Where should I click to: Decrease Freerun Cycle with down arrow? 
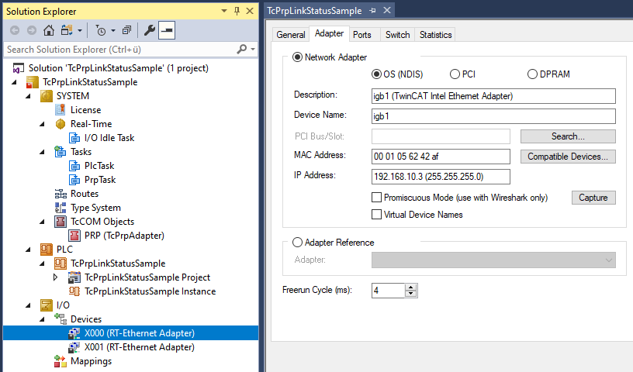[x=410, y=294]
